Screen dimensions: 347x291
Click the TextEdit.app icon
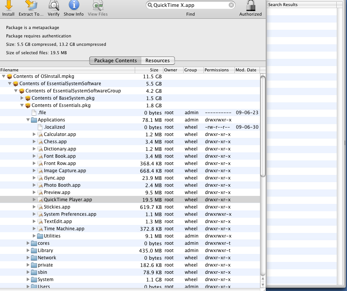click(x=40, y=221)
